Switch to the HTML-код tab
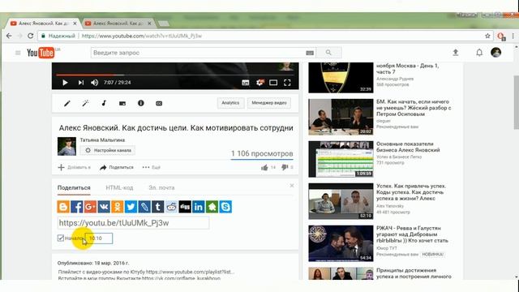This screenshot has height=292, width=519. click(119, 187)
